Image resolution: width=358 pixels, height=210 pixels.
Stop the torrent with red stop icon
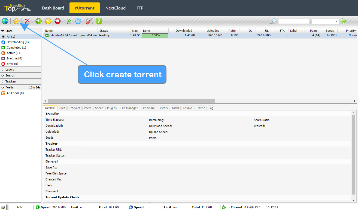click(57, 21)
